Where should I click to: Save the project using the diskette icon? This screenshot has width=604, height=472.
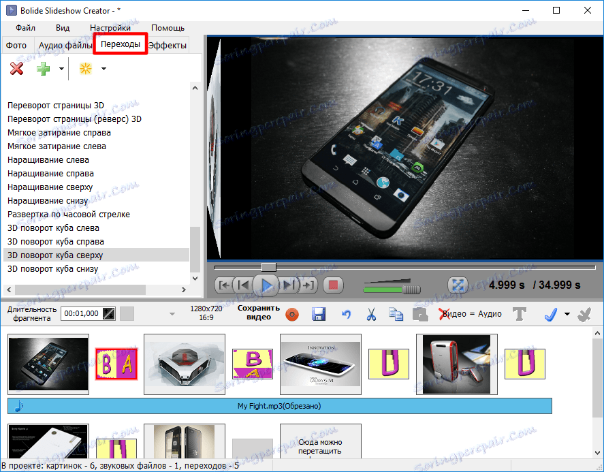(319, 314)
